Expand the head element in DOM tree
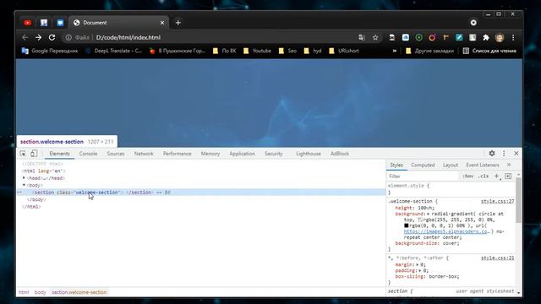 coord(24,178)
